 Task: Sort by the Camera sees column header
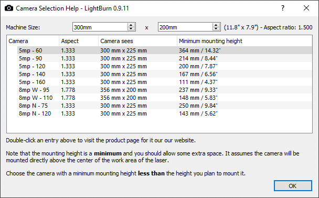[137, 41]
